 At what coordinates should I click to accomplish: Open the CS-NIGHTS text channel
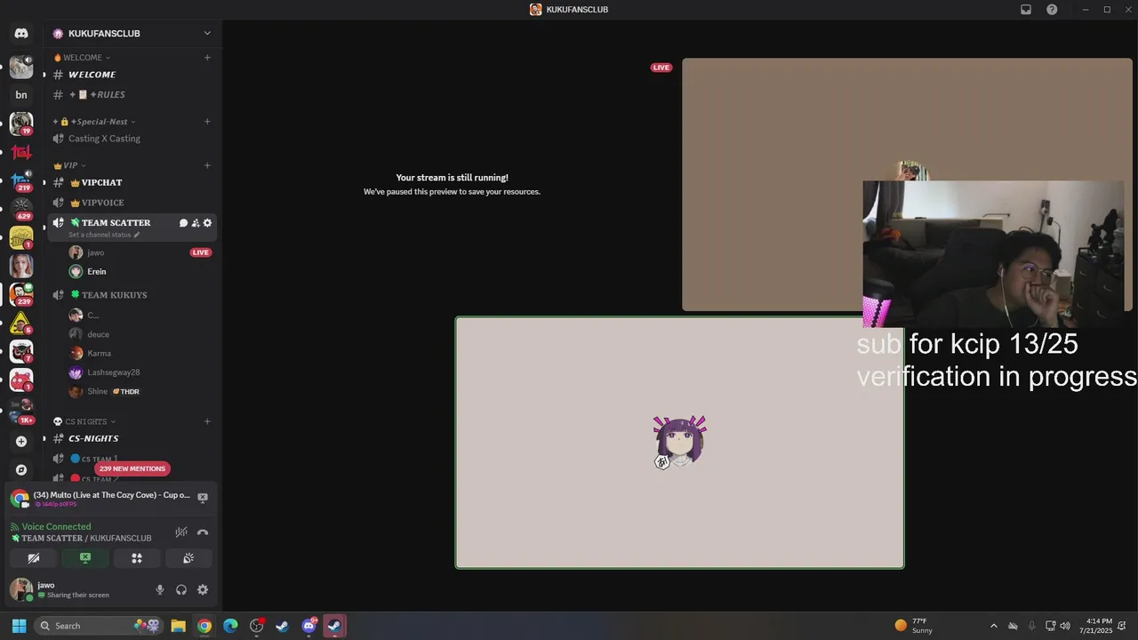point(132,438)
